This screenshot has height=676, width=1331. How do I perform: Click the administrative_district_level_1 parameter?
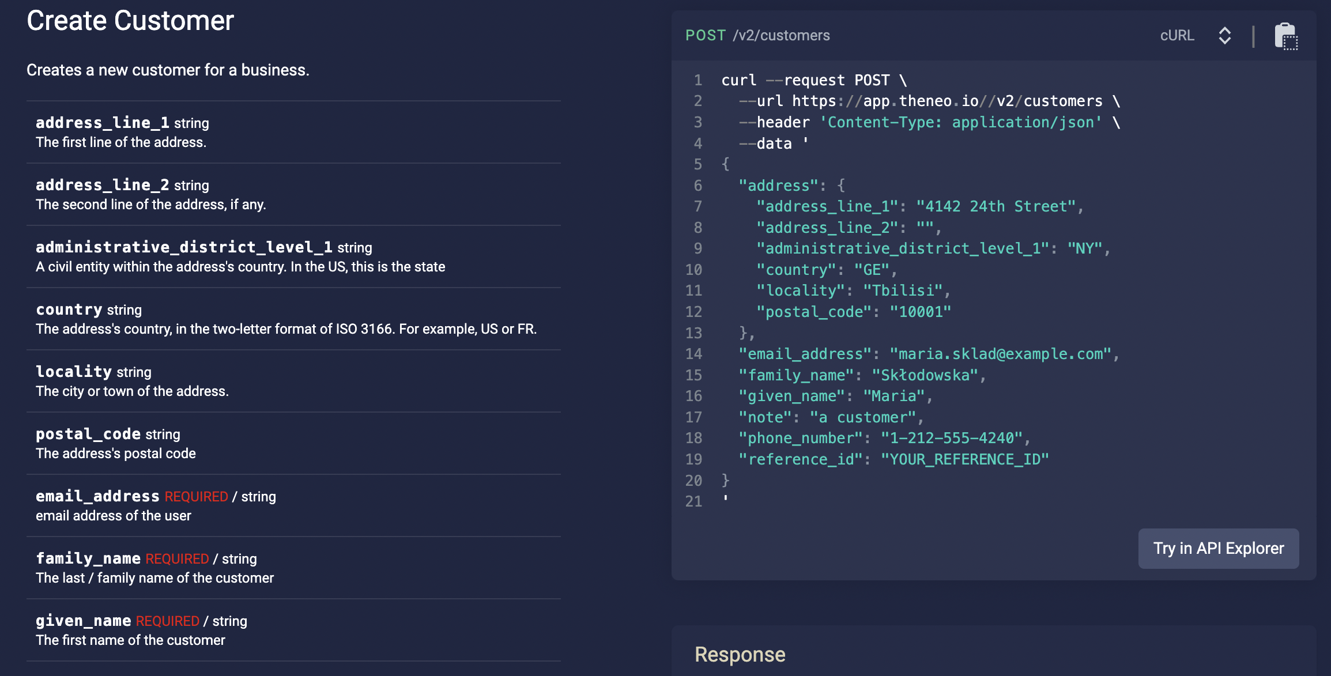point(184,247)
